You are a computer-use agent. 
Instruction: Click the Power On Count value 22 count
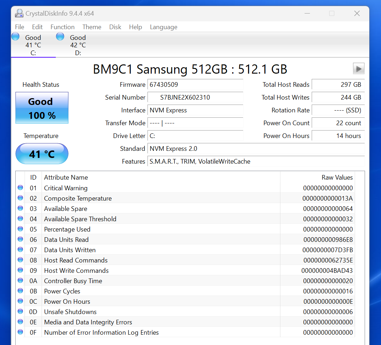tap(338, 123)
